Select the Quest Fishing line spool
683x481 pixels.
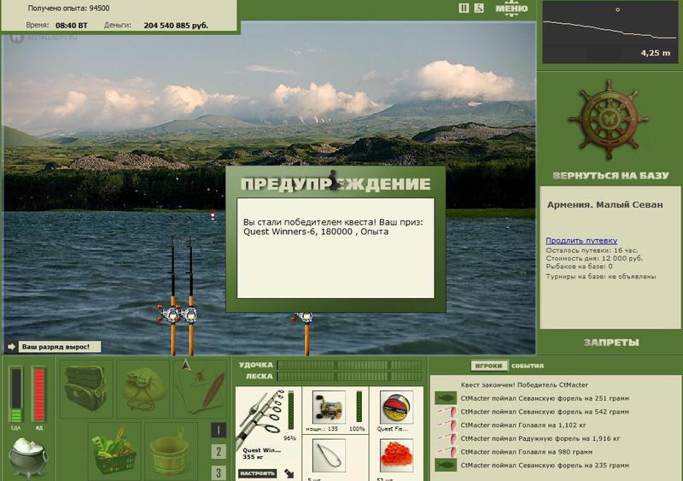coord(396,408)
